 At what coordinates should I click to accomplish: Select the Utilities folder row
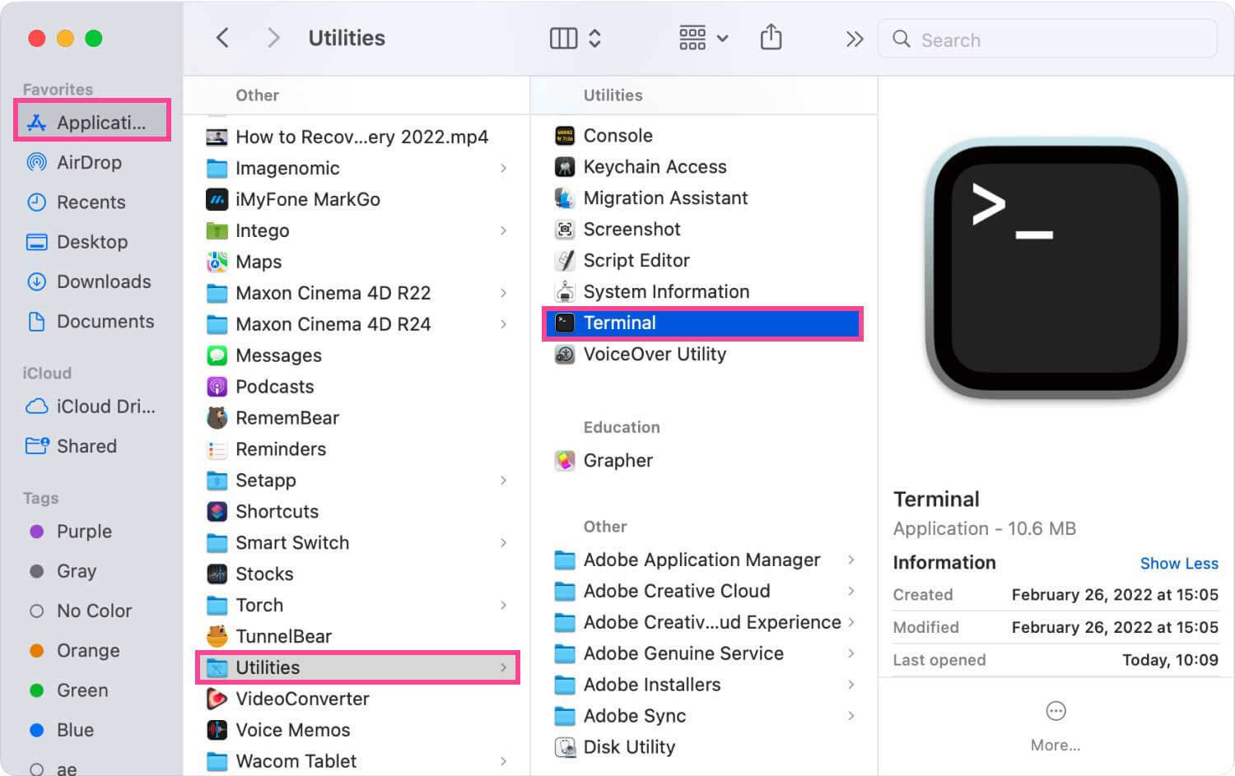[x=357, y=667]
